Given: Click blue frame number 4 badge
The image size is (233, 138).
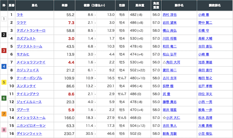Looking at the screenshot, I should click(x=4, y=66).
